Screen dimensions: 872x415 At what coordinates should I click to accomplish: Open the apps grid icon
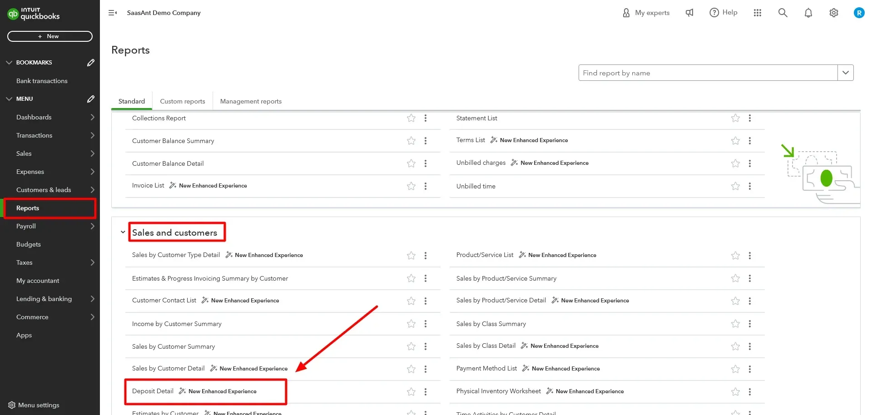(x=758, y=13)
